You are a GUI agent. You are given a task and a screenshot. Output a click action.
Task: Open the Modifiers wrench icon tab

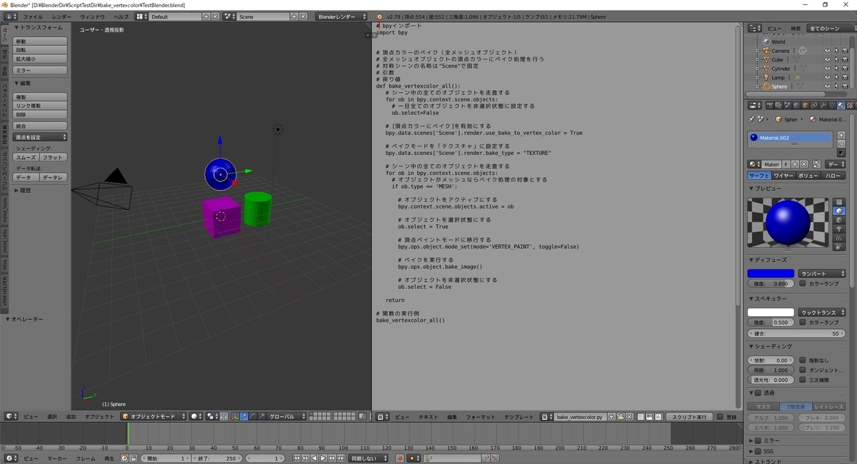tap(823, 105)
